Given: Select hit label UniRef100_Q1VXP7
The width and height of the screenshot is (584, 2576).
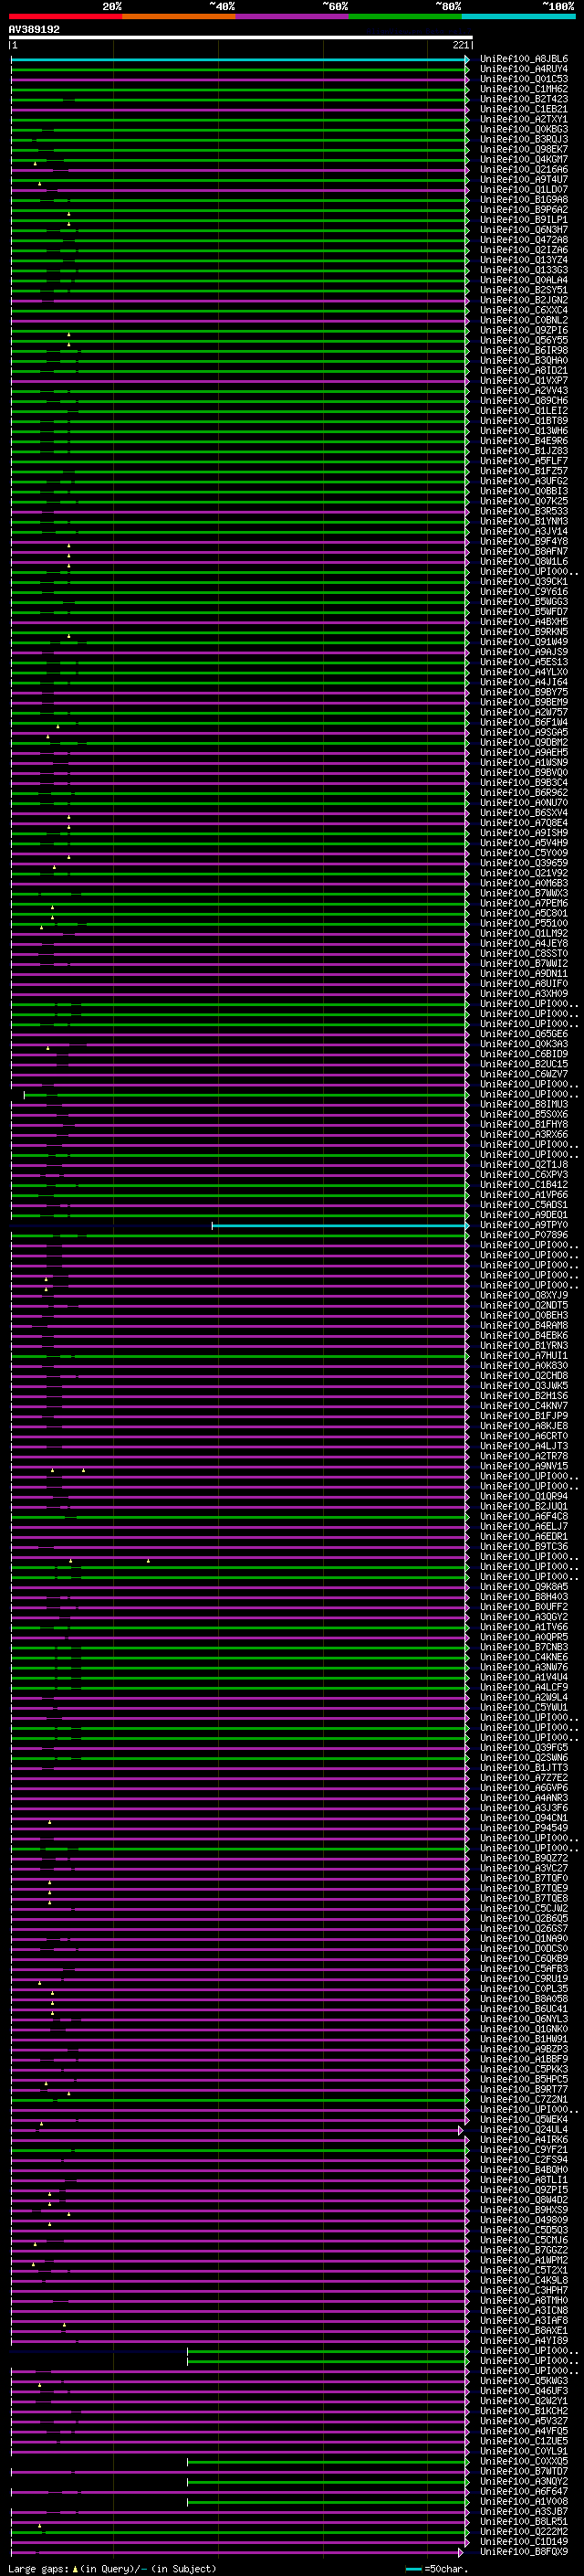Looking at the screenshot, I should tap(523, 380).
